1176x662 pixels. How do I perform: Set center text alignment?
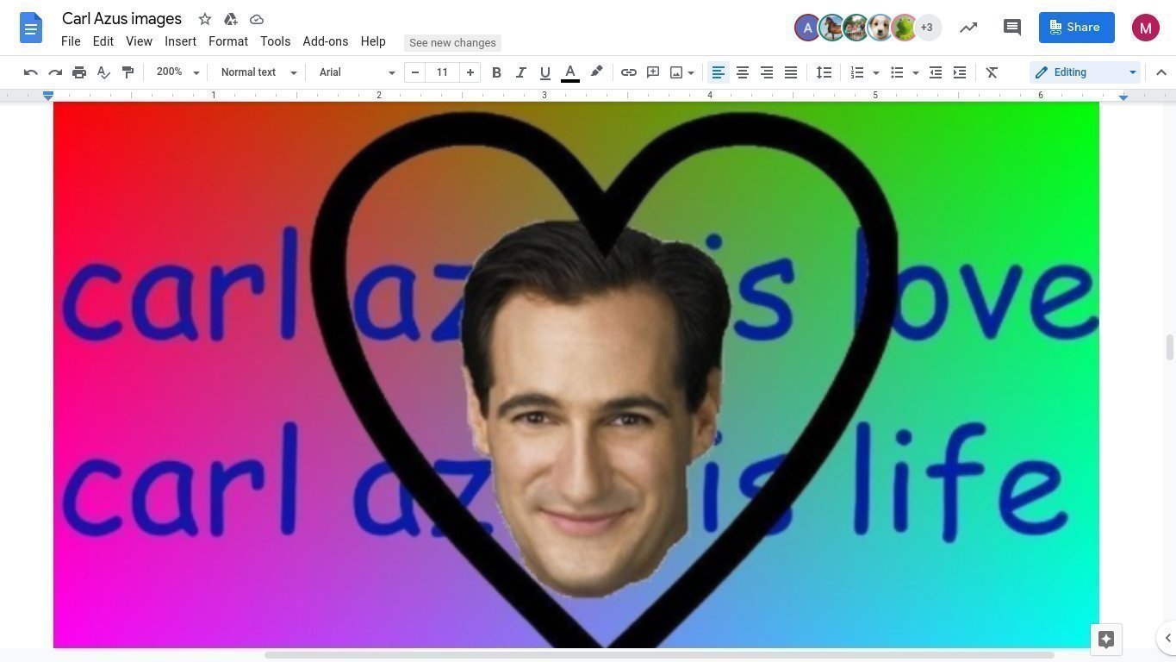point(742,72)
